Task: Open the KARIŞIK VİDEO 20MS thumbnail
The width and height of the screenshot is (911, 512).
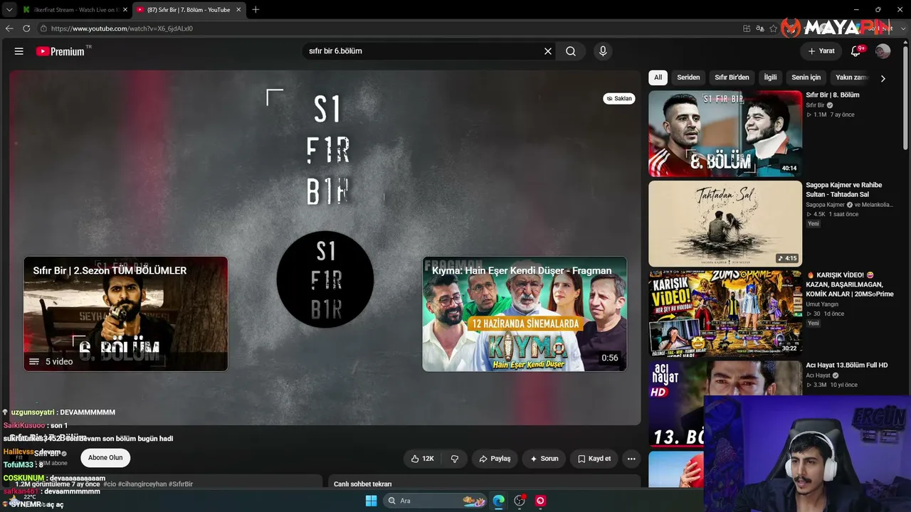Action: click(x=725, y=314)
